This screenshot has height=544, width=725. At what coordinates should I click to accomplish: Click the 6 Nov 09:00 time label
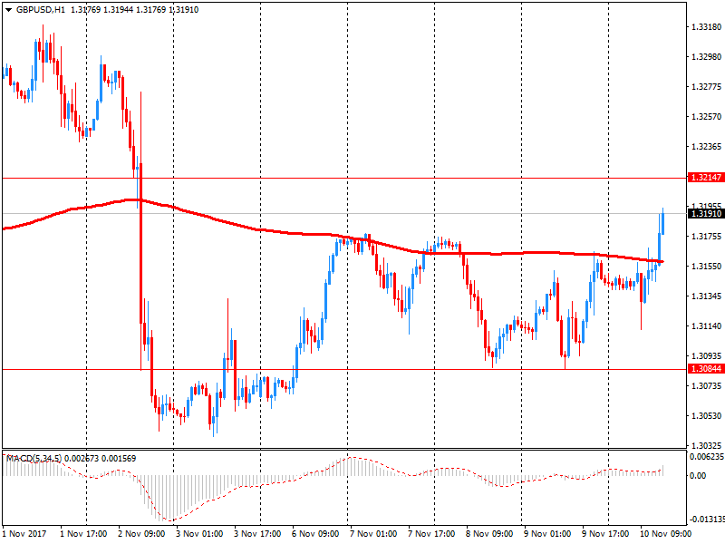coord(315,533)
